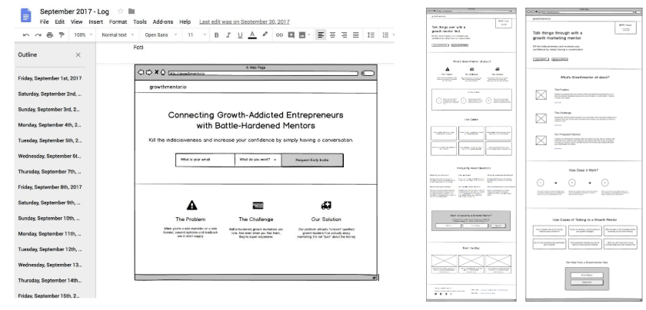The width and height of the screenshot is (646, 310).
Task: Select the 'Talk things through' wide wireframe image
Action: pos(584,154)
